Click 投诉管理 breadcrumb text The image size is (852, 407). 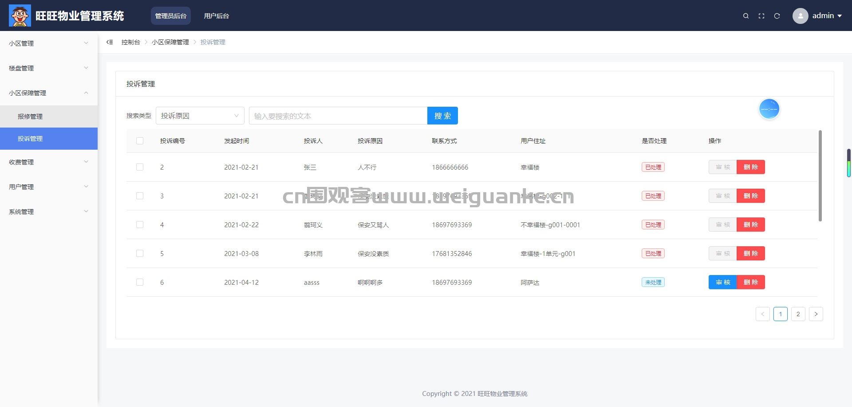pyautogui.click(x=213, y=42)
